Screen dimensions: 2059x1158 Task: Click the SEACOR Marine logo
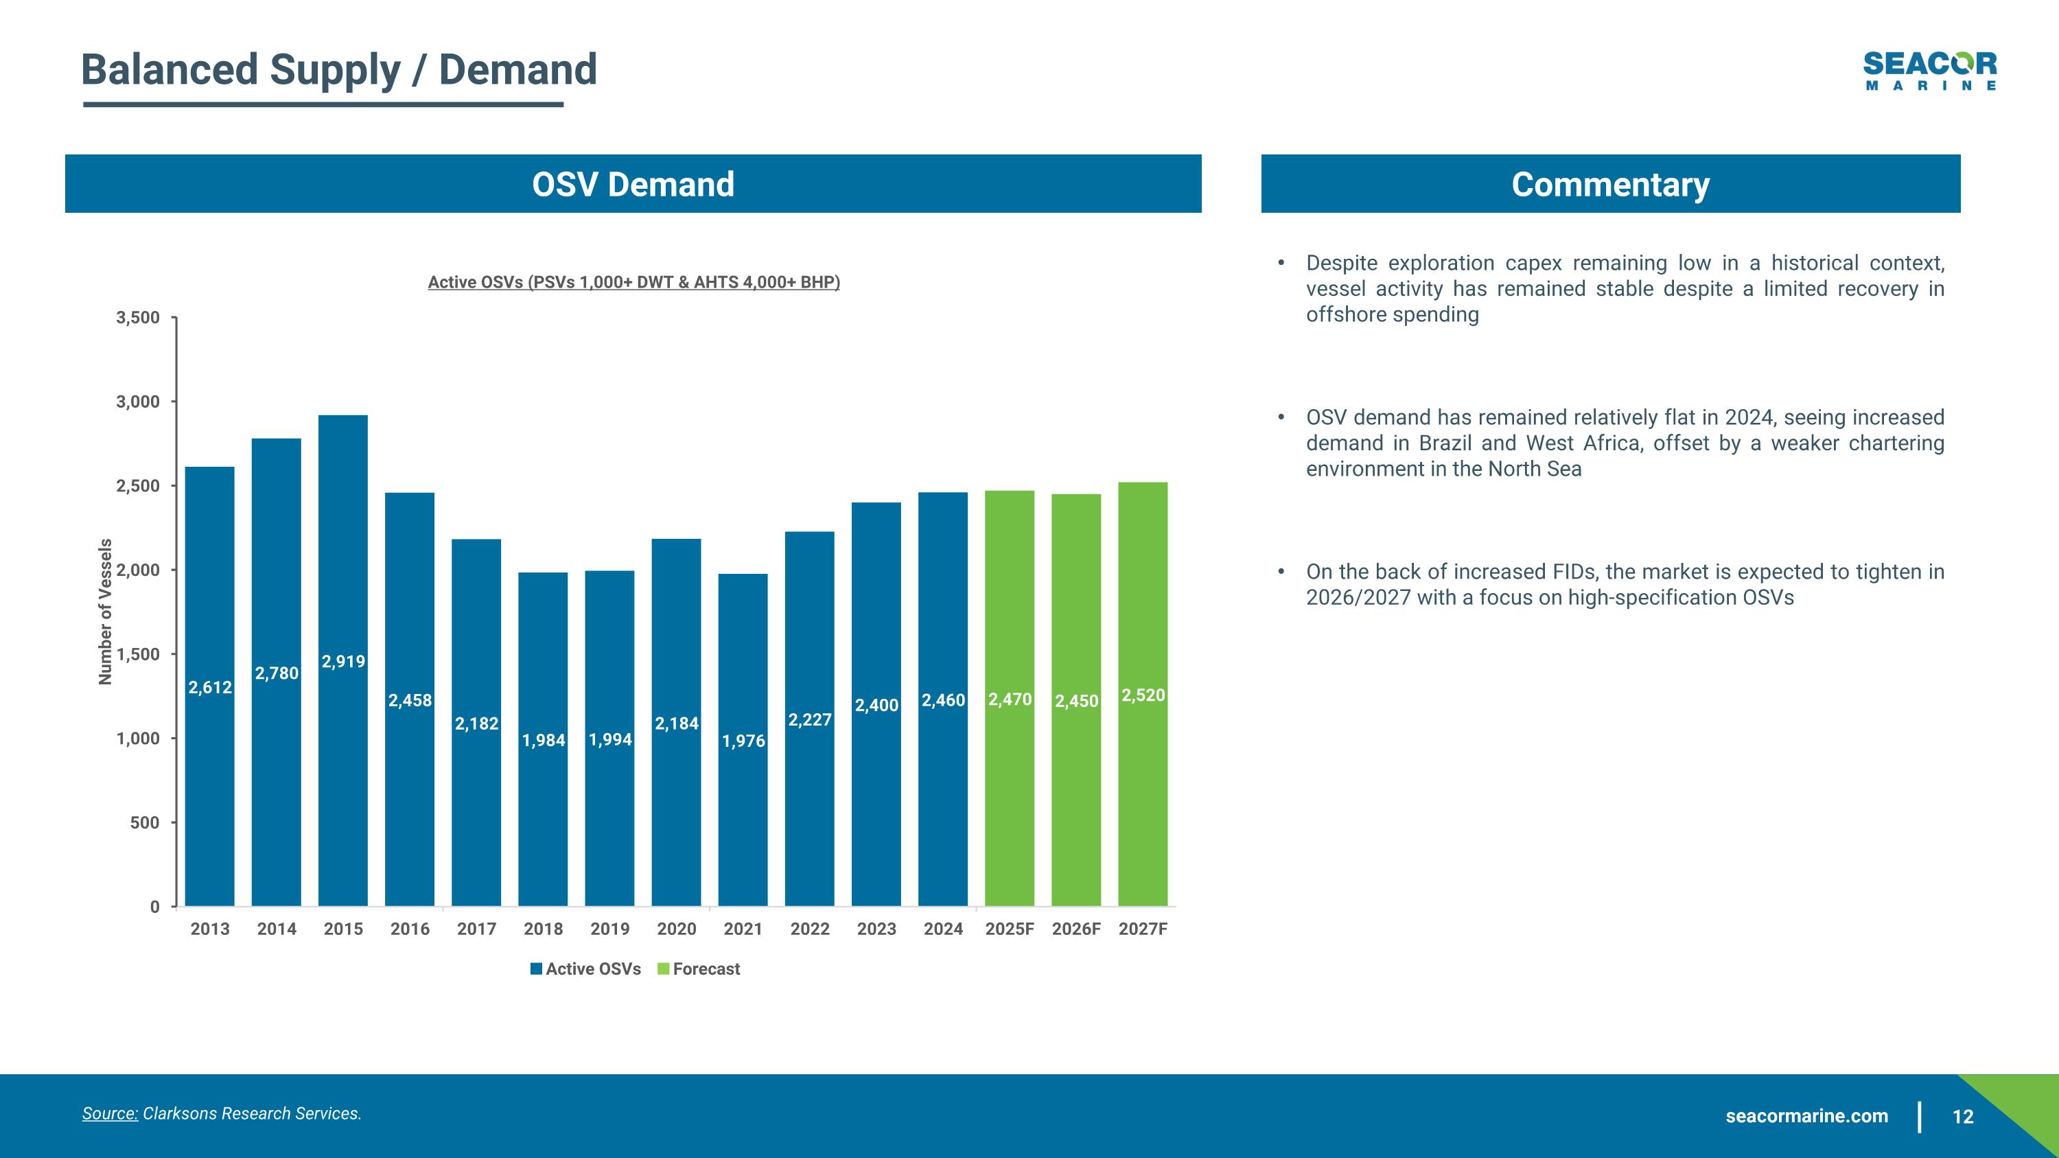[x=1929, y=71]
